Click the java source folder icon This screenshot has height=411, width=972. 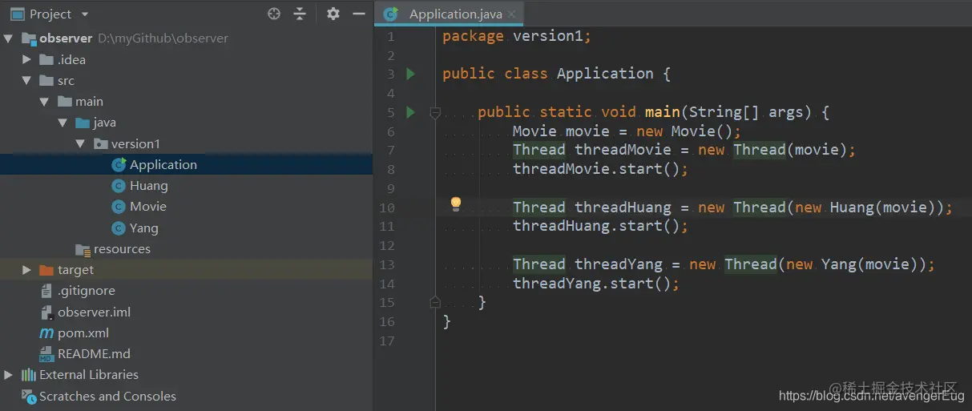point(83,123)
